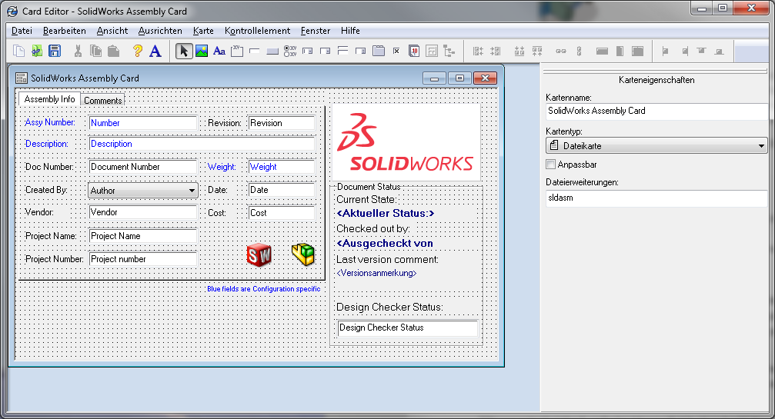Choose the radio button control tool
The height and width of the screenshot is (419, 775).
click(x=290, y=51)
